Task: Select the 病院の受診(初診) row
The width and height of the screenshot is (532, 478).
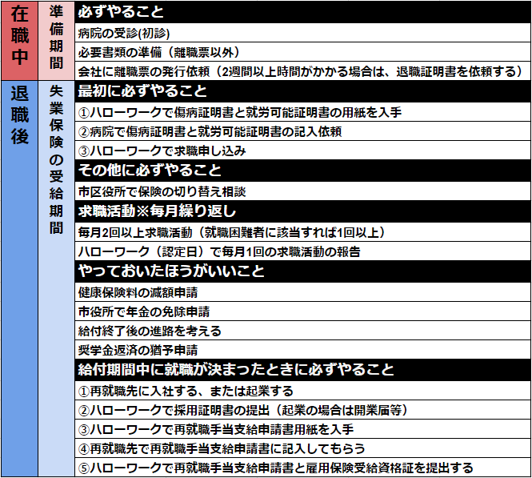Action: [x=302, y=33]
